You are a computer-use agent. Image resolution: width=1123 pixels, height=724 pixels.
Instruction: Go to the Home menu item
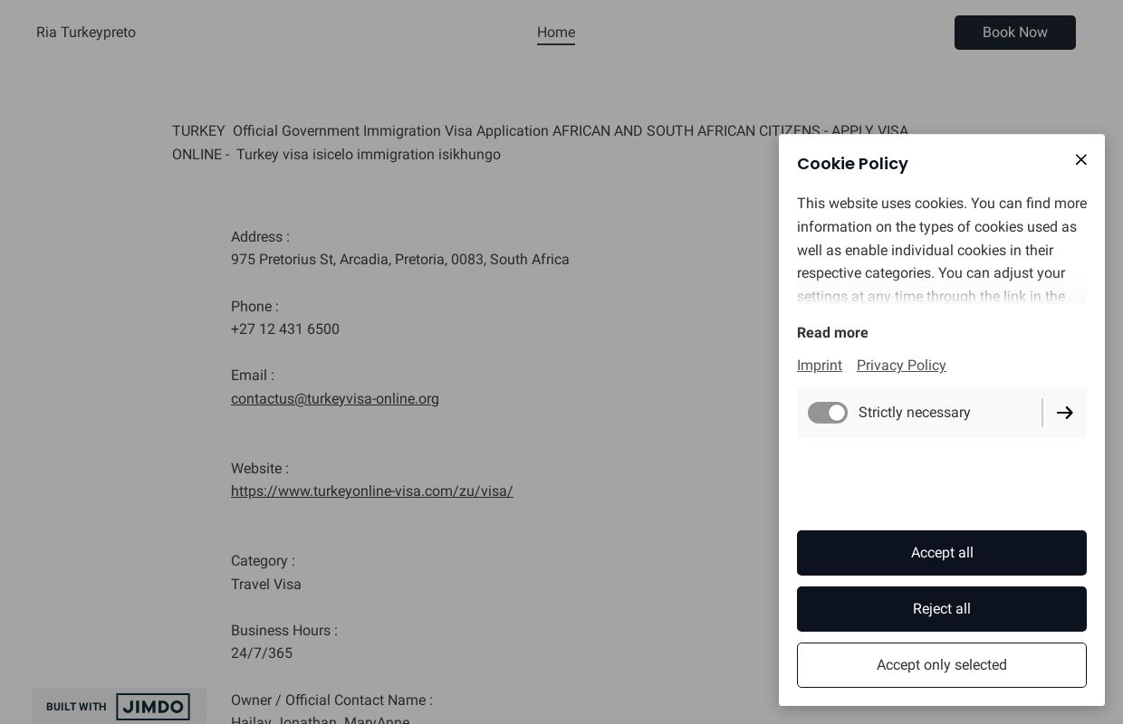point(555,33)
